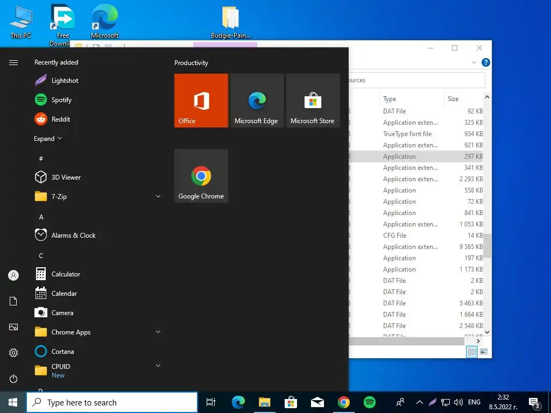551x413 pixels.
Task: Click Lightshot feather in system tray
Action: tap(433, 402)
